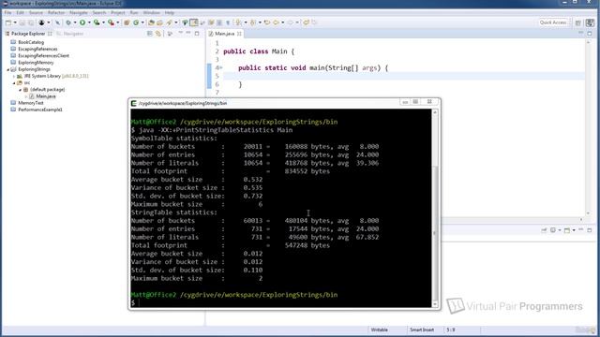Click the Coverage run toolbar icon

tap(97, 22)
